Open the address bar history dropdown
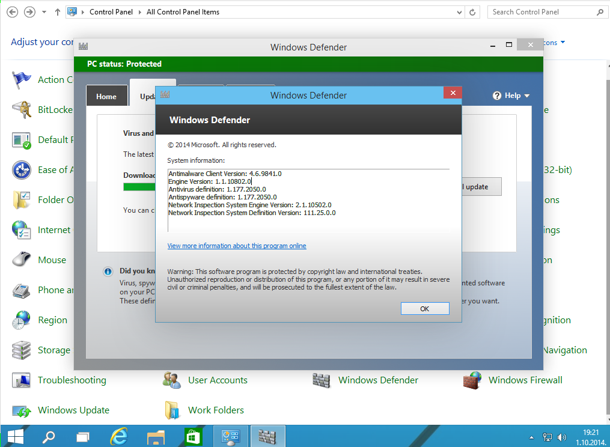 coord(459,13)
